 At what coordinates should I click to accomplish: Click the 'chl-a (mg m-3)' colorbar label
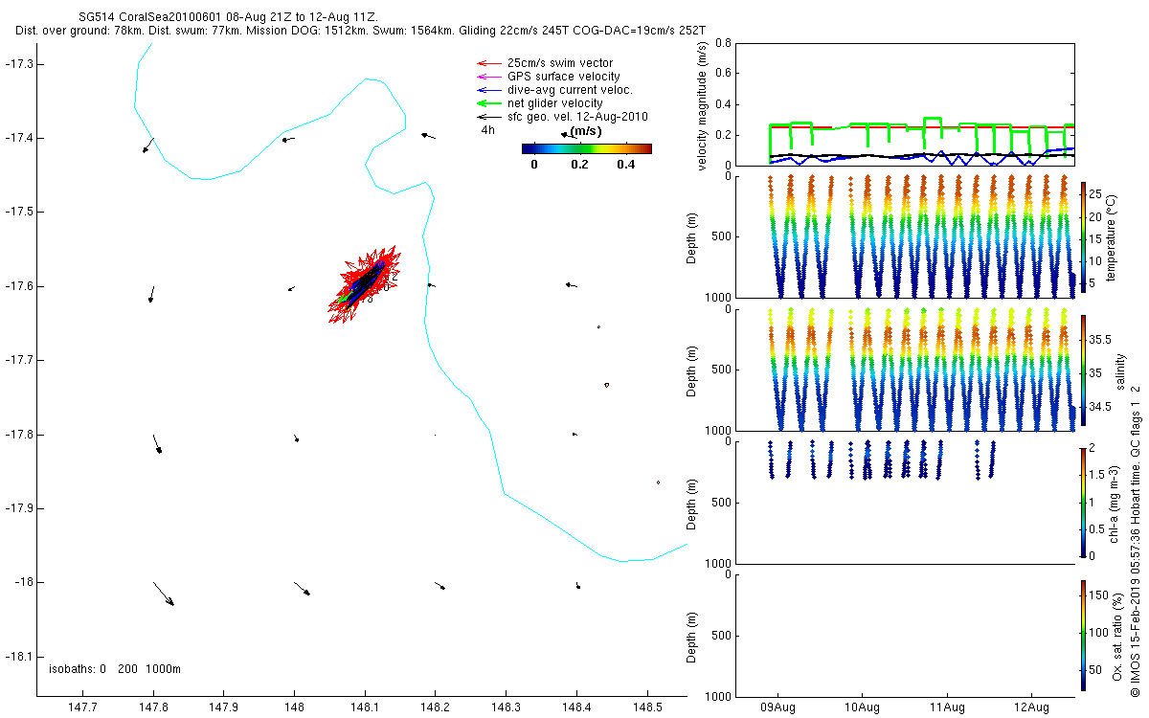1115,502
